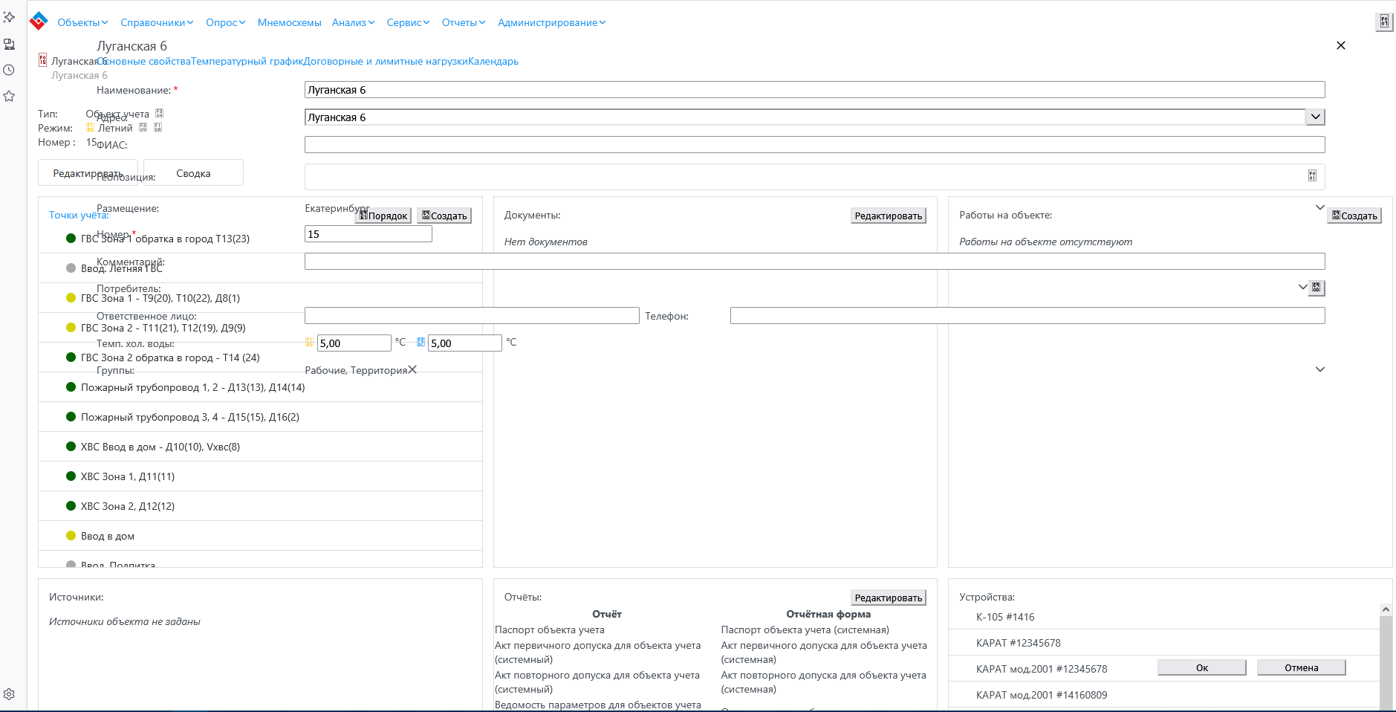Click the sparkle pin icon in left sidebar
Viewport: 1396px width, 712px height.
click(x=9, y=16)
